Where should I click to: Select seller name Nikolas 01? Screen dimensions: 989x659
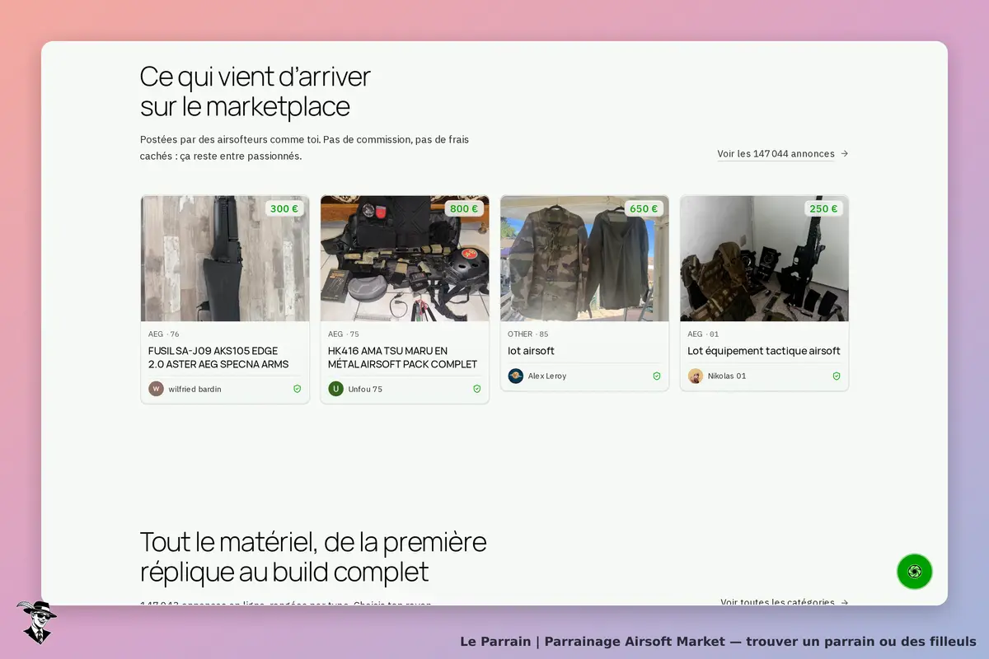(x=727, y=376)
